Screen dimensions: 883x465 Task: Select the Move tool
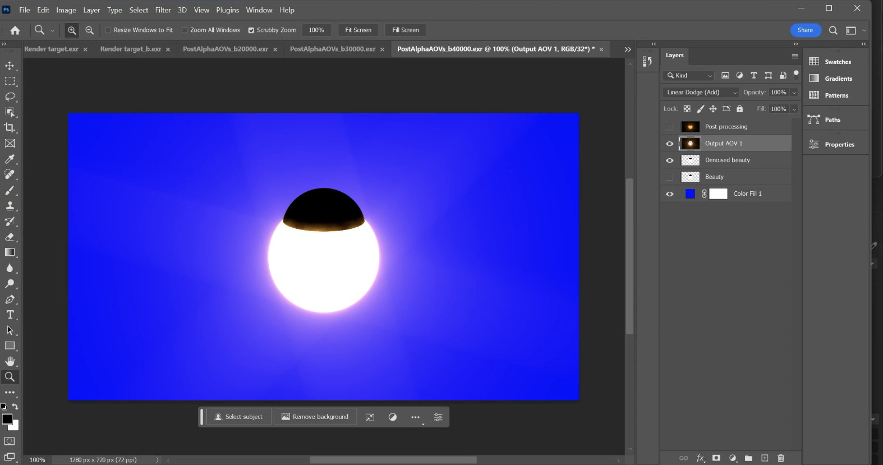coord(10,66)
